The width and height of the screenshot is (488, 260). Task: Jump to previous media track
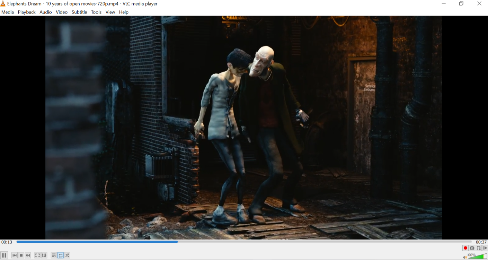pos(15,255)
